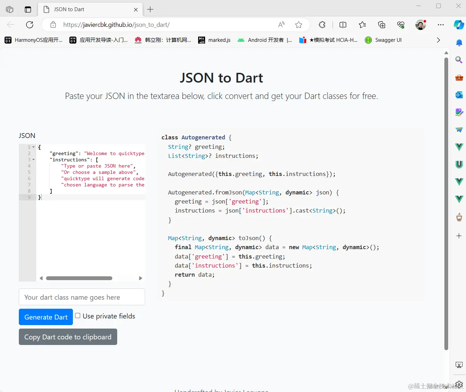Add a sidebar app with plus icon

(x=459, y=236)
